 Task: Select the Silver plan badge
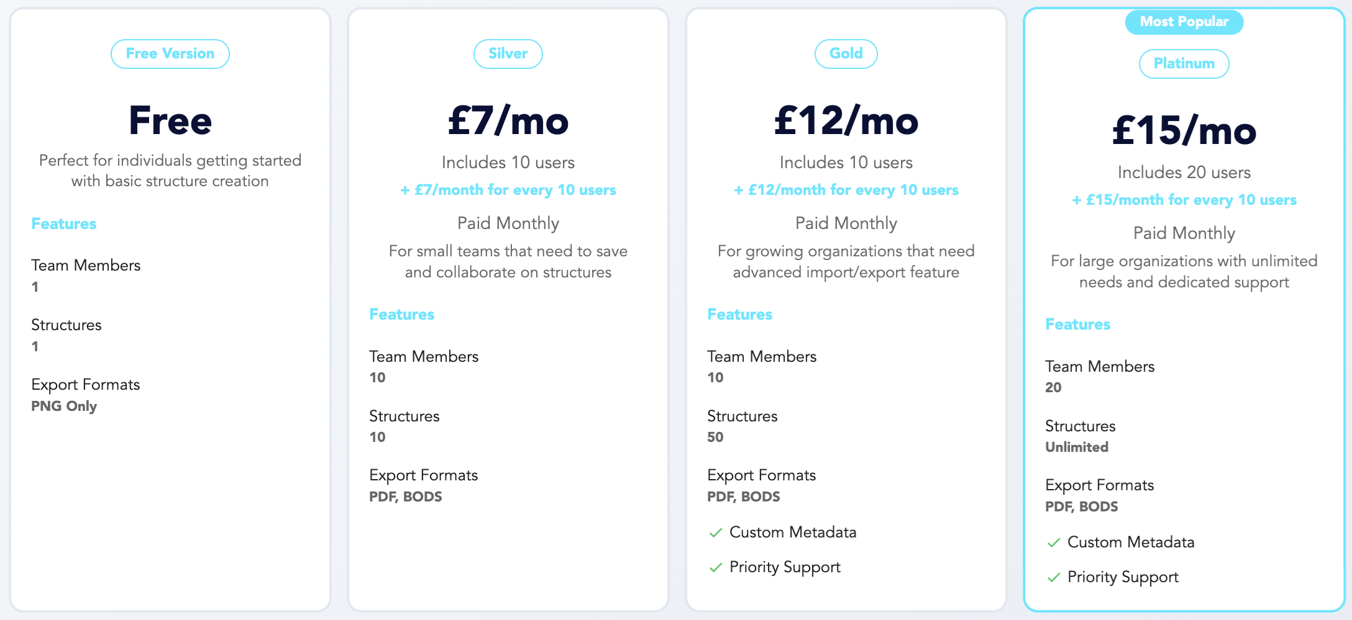click(x=508, y=54)
